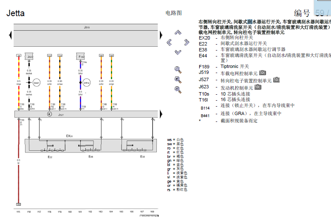Viewport: 331px width, 220px height.
Task: Pan the diagram left with the left arrow
Action: 169,42
